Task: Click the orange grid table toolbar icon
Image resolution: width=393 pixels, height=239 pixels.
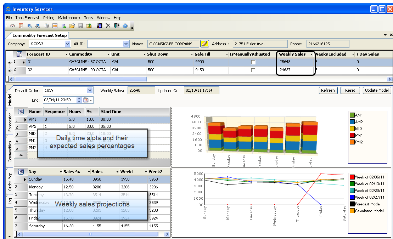Action: coord(55,26)
